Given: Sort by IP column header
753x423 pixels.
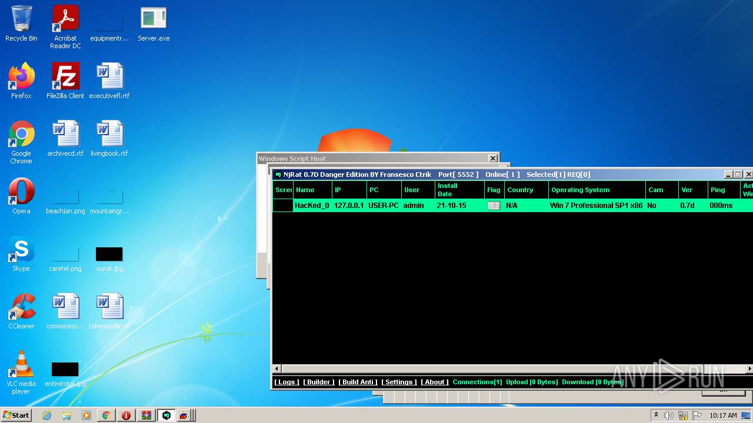Looking at the screenshot, I should coord(349,190).
